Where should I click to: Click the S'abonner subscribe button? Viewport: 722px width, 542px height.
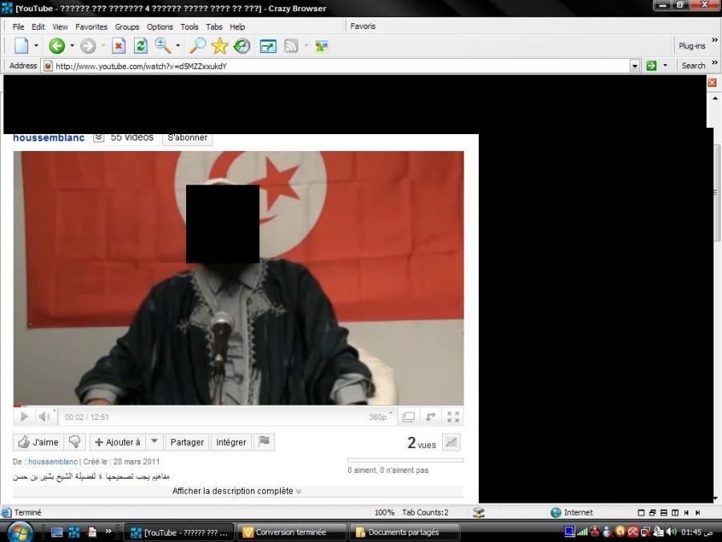pyautogui.click(x=188, y=137)
